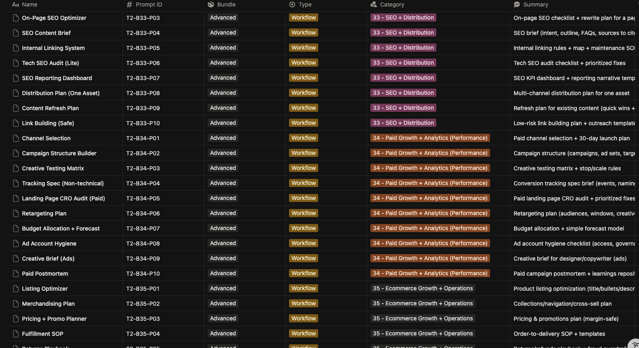Viewport: 639px width, 348px height.
Task: Click the Prompt ID column header
Action: click(149, 4)
